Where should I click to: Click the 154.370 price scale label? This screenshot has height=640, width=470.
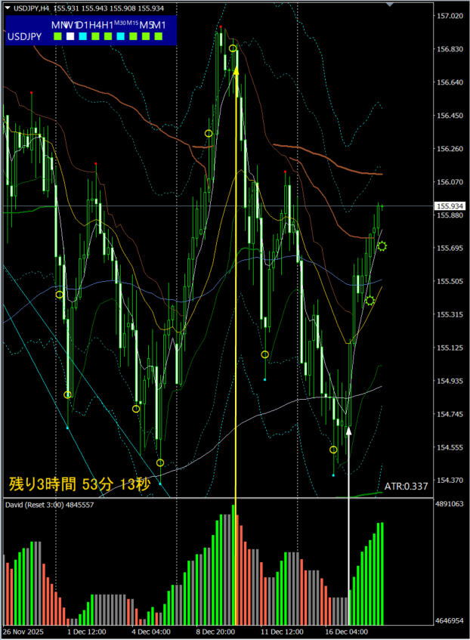pos(450,480)
